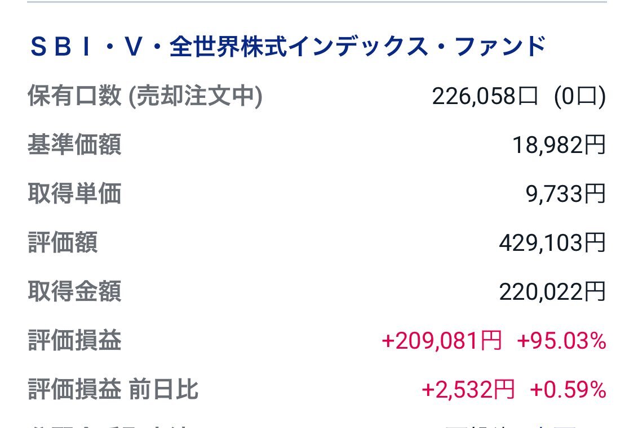
Task: Click the 評価損益 前日比 label
Action: point(113,389)
